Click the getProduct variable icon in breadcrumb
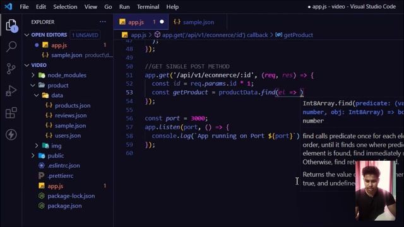 [x=278, y=35]
